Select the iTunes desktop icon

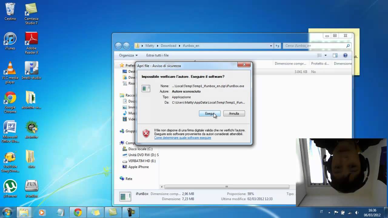10,41
